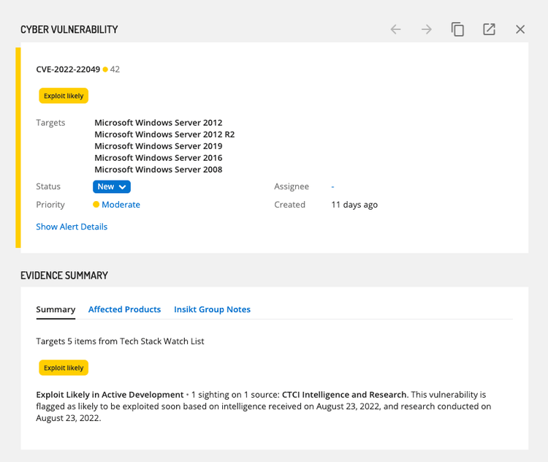
Task: Click the Moderate priority link
Action: tap(121, 205)
